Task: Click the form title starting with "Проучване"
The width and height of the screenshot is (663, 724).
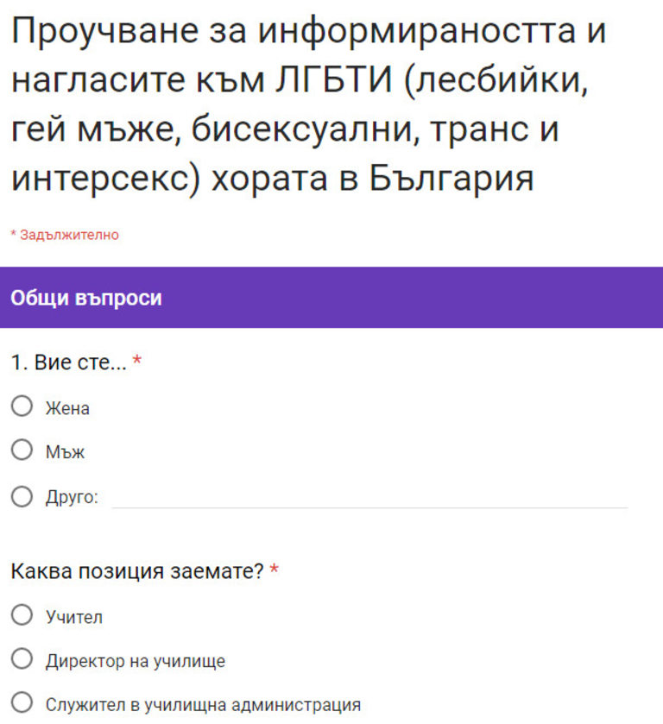Action: (307, 105)
